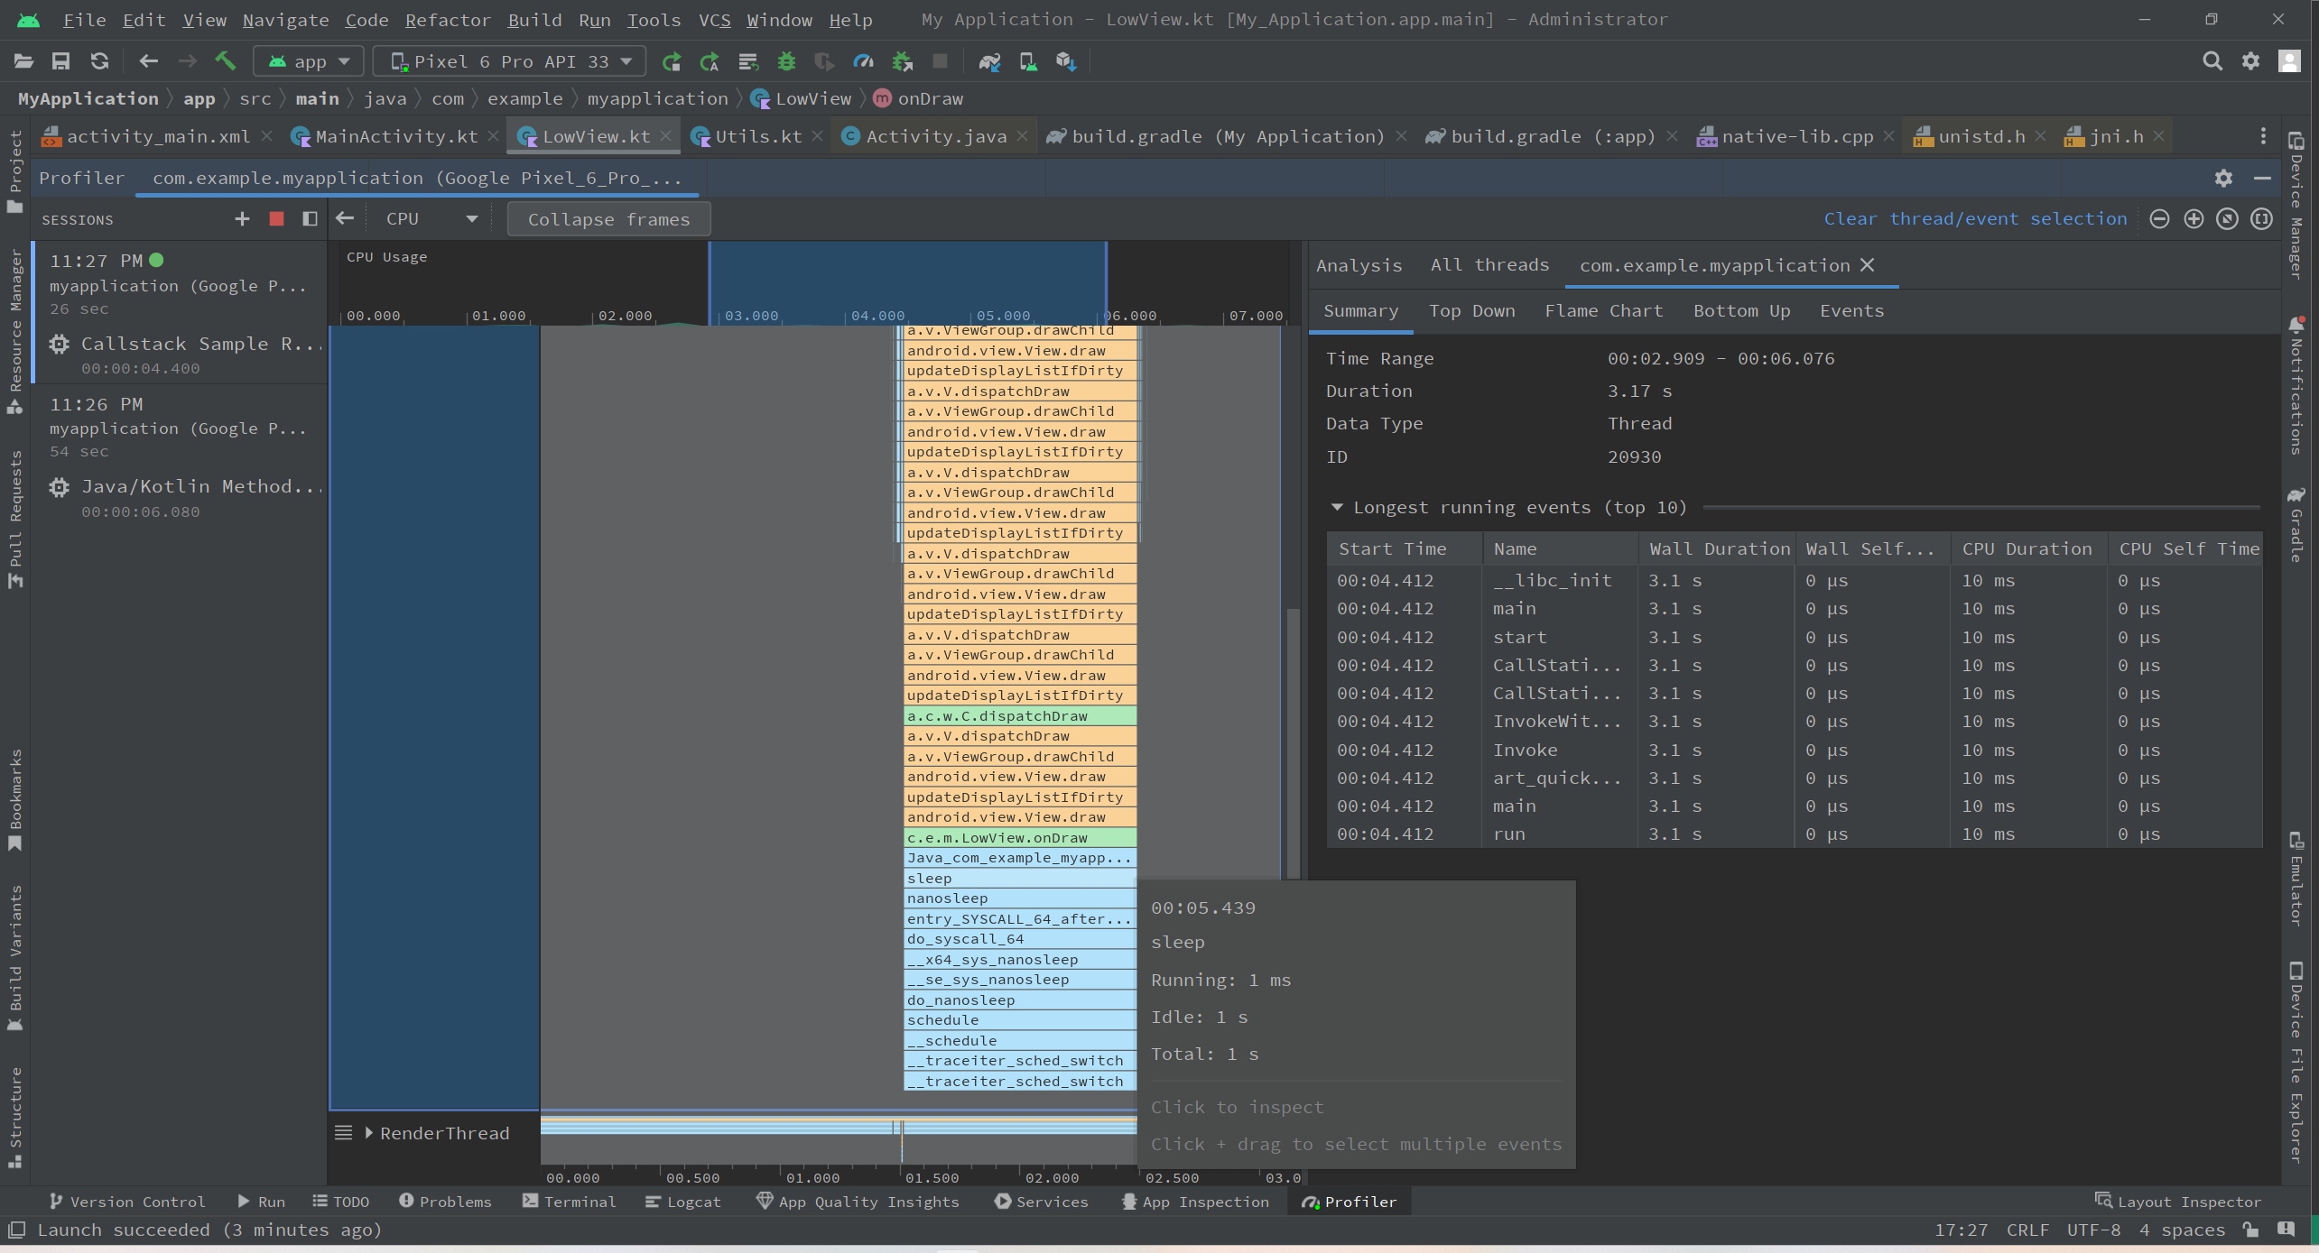This screenshot has height=1253, width=2319.
Task: Open the RenderThread row hamburger menu
Action: point(343,1133)
